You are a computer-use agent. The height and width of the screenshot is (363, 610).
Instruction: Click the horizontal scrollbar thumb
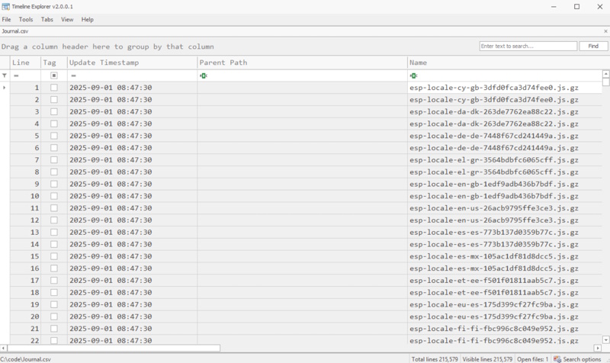tap(114, 348)
